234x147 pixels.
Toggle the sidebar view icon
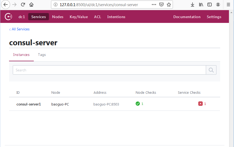[210, 5]
